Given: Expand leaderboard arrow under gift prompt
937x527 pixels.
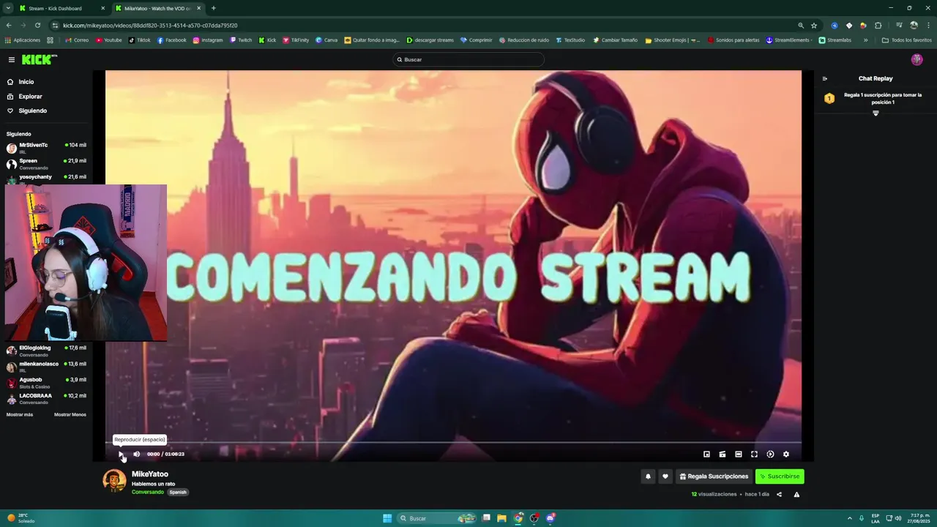Looking at the screenshot, I should 876,113.
